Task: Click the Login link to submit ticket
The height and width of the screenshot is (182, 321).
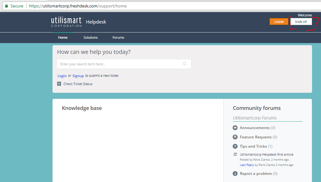Action: click(x=62, y=76)
